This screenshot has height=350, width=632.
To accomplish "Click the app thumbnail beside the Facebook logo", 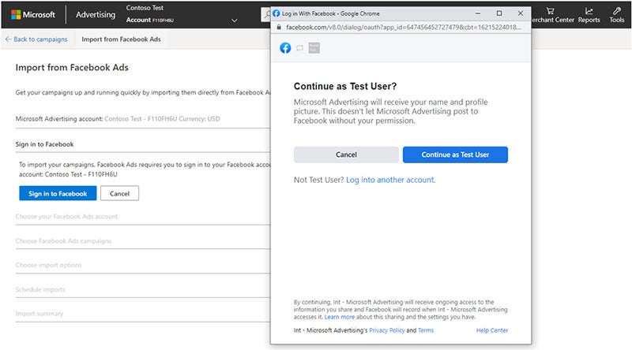I will coord(314,48).
